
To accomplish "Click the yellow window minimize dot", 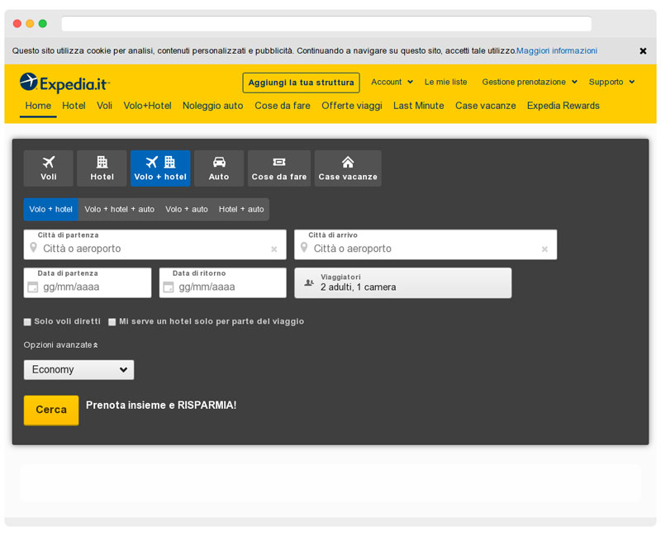I will (30, 24).
